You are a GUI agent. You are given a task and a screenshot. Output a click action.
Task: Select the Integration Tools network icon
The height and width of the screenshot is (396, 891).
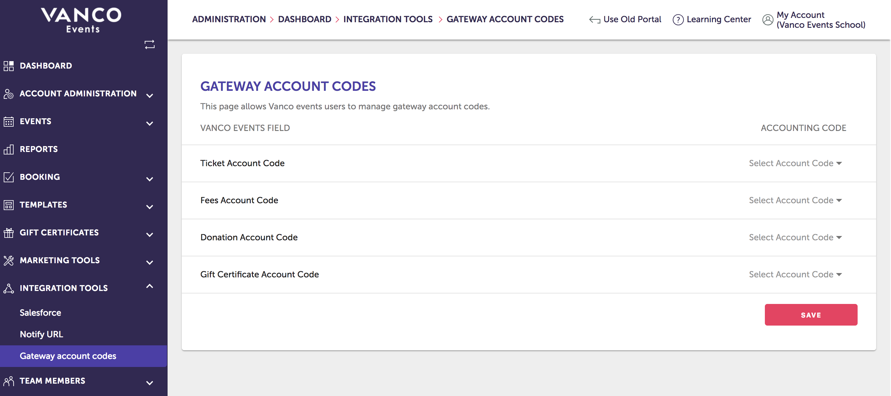(9, 288)
